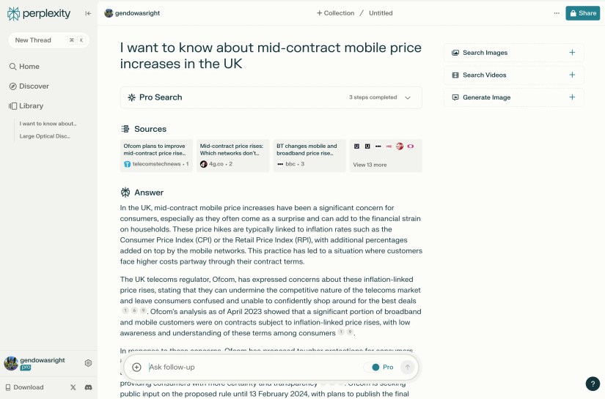Click the Share button

(x=582, y=13)
